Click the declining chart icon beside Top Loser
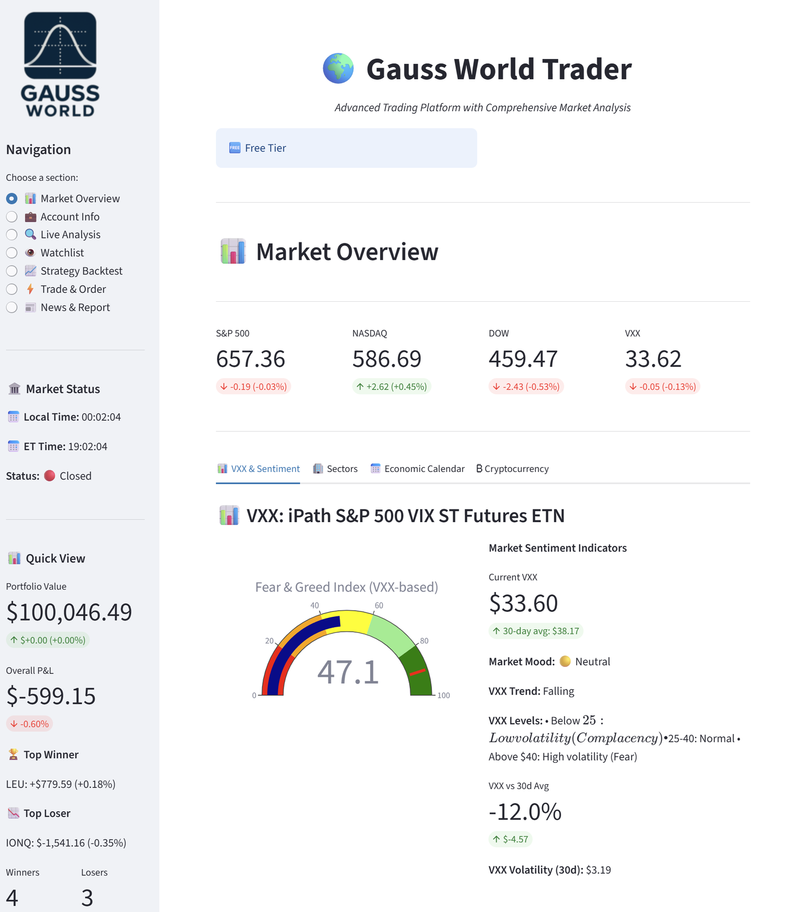 pyautogui.click(x=13, y=813)
